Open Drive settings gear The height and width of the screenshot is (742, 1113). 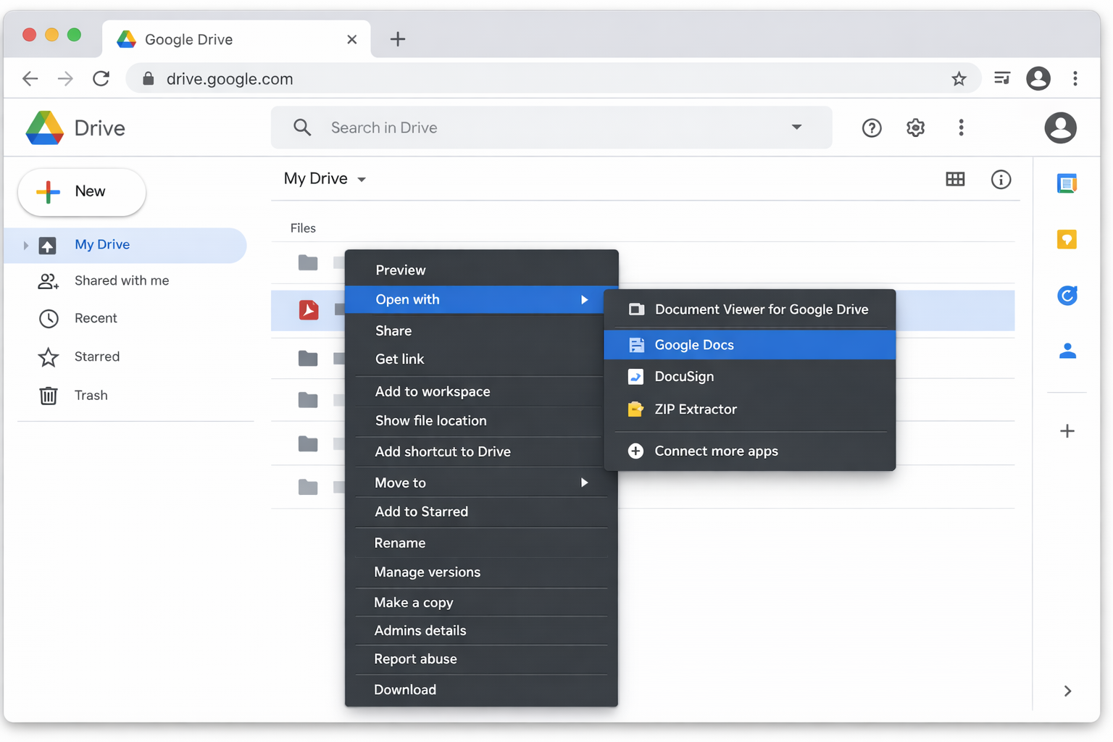(x=915, y=128)
